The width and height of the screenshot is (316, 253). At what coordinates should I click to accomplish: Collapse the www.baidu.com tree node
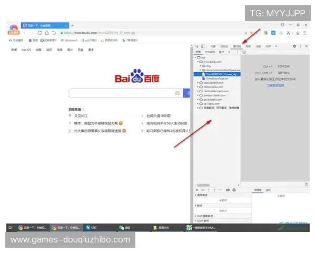point(198,62)
